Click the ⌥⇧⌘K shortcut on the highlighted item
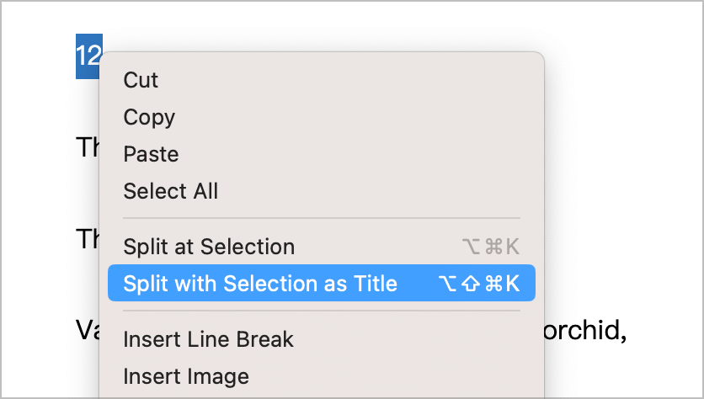This screenshot has height=399, width=704. [x=479, y=283]
